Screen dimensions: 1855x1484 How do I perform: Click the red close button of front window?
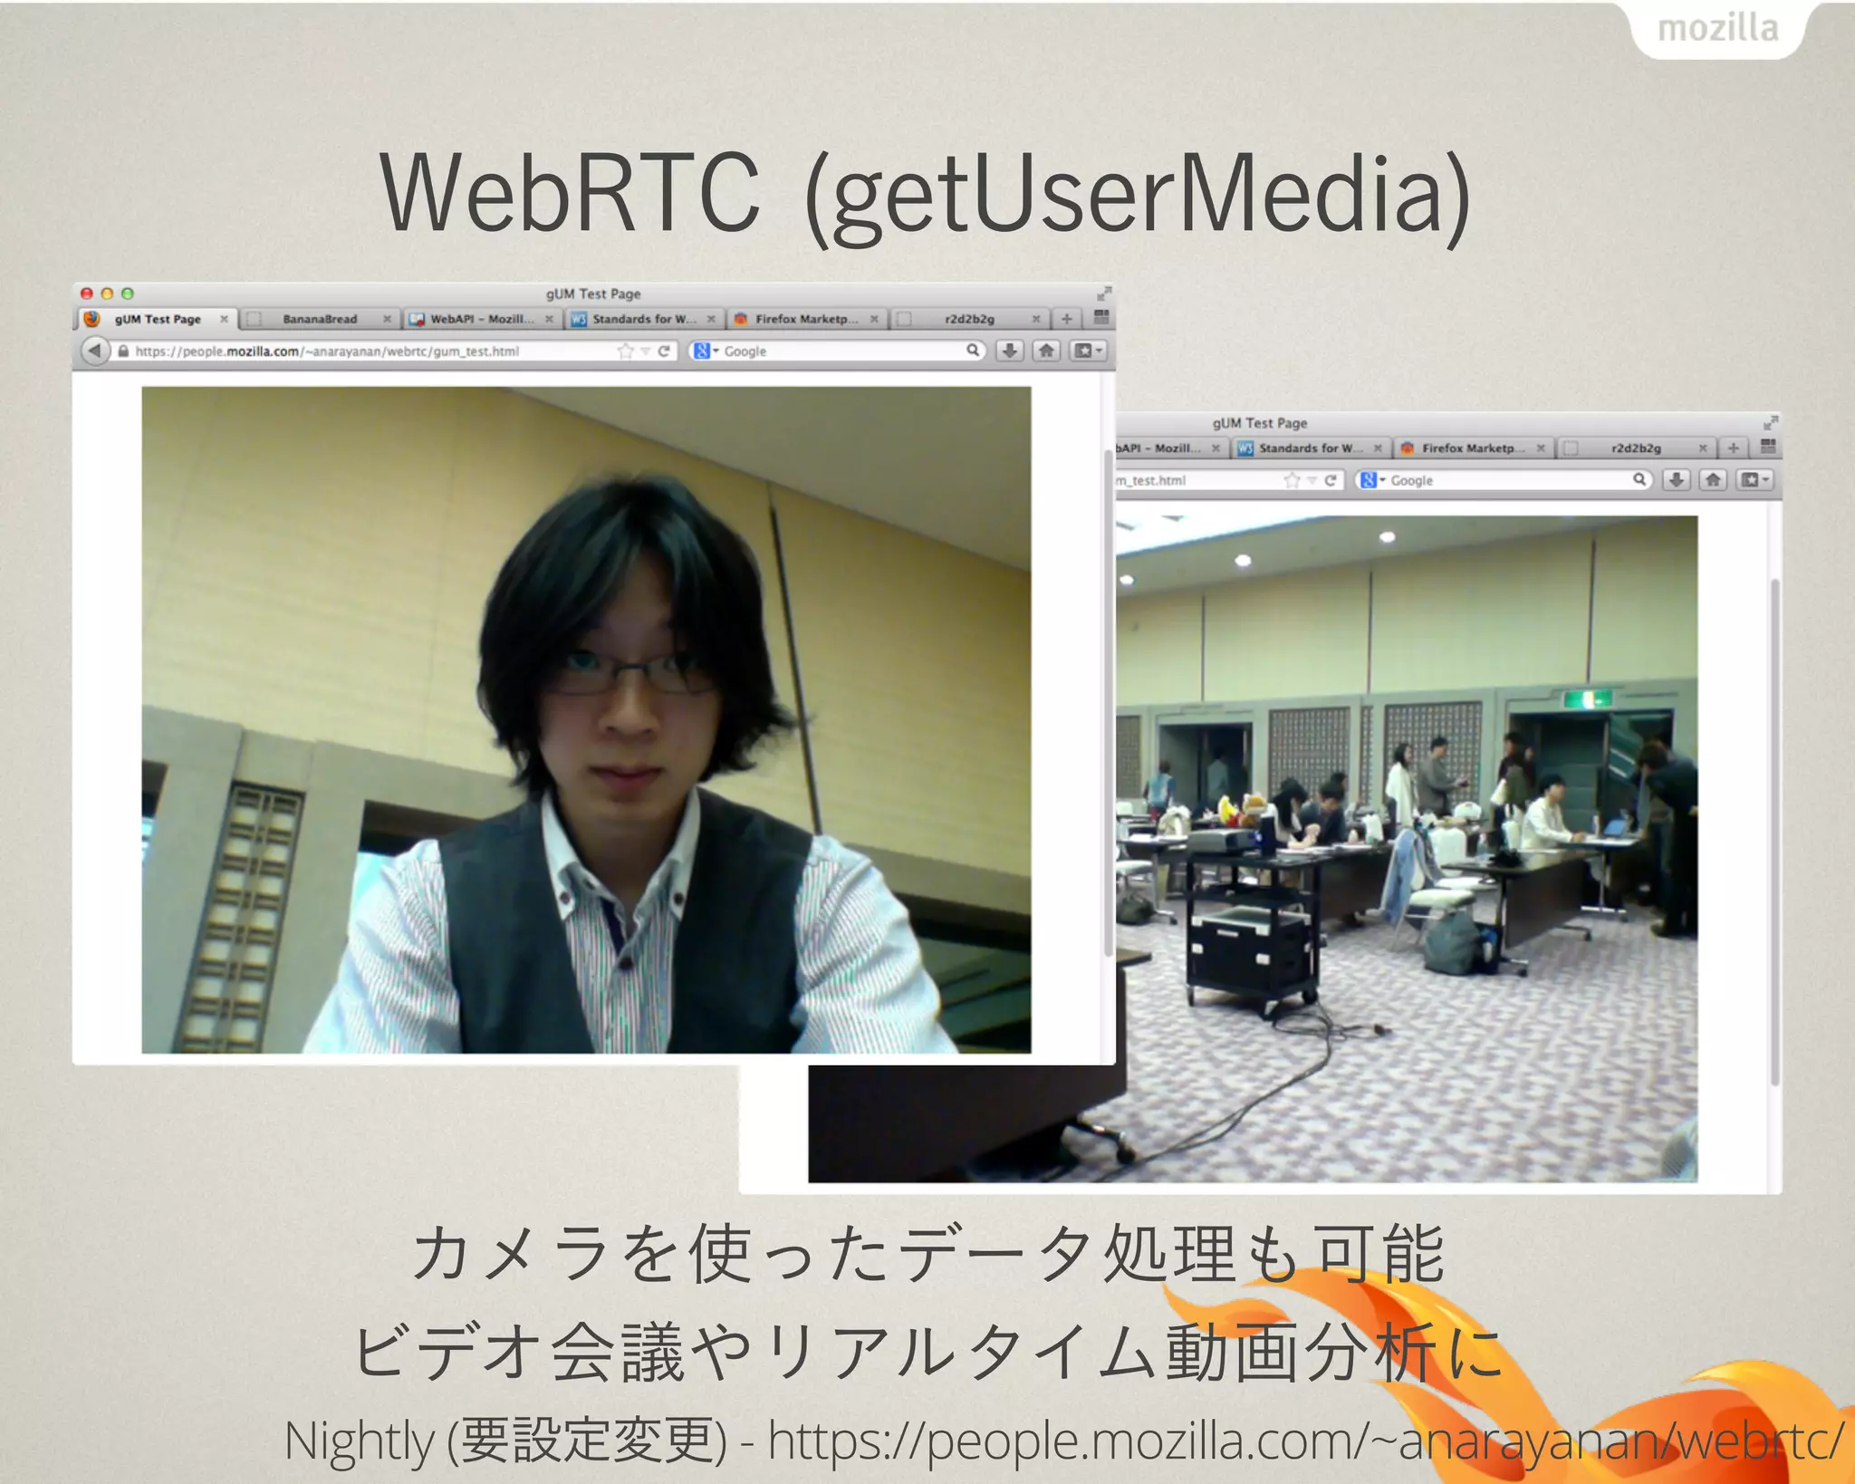click(x=87, y=294)
